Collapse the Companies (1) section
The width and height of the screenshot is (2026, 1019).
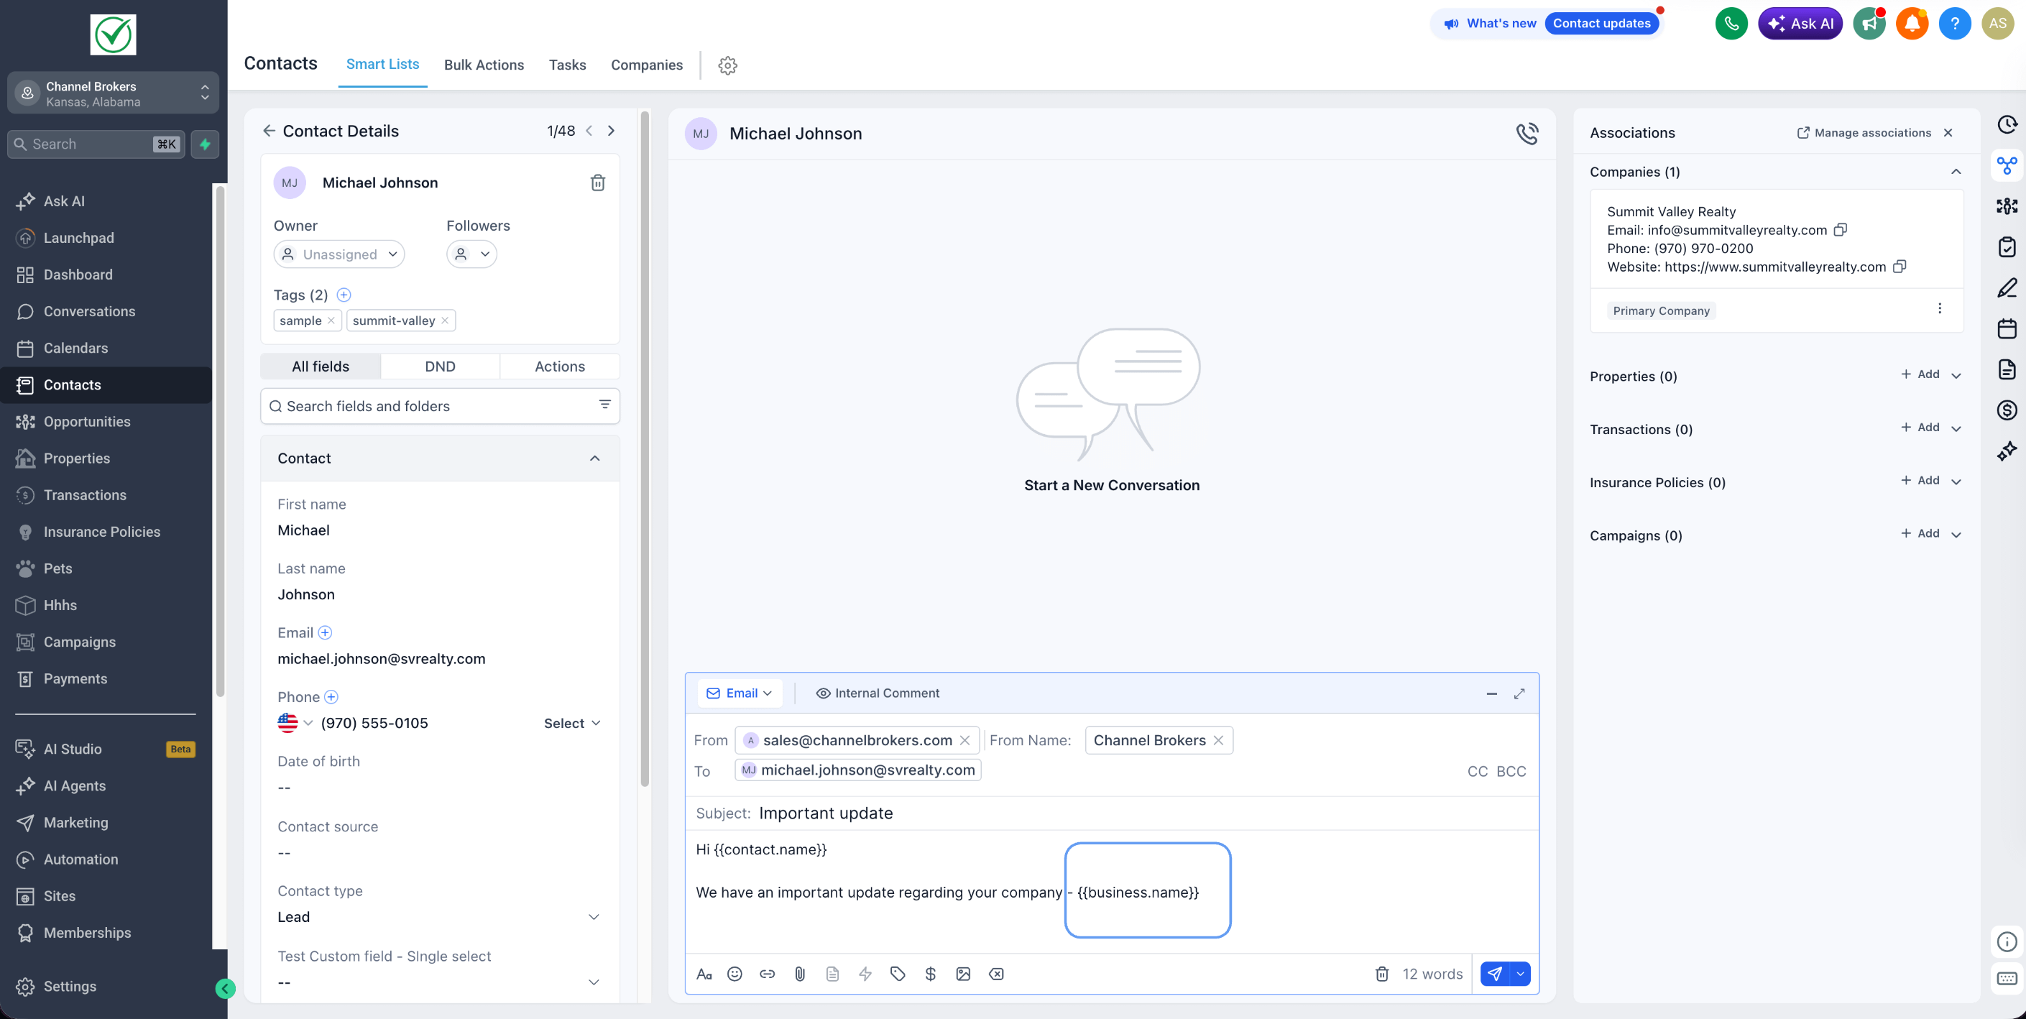pyautogui.click(x=1956, y=172)
